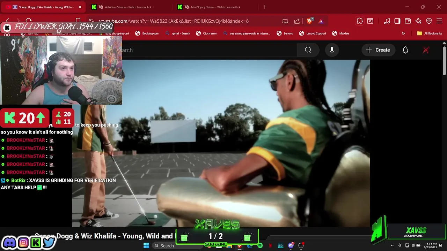Open a new browser tab
Viewport: 447px width, 251px height.
pyautogui.click(x=265, y=7)
